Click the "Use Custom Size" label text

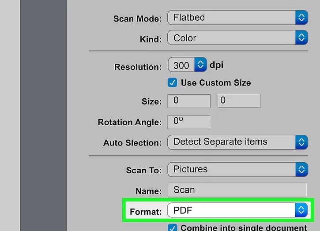216,83
